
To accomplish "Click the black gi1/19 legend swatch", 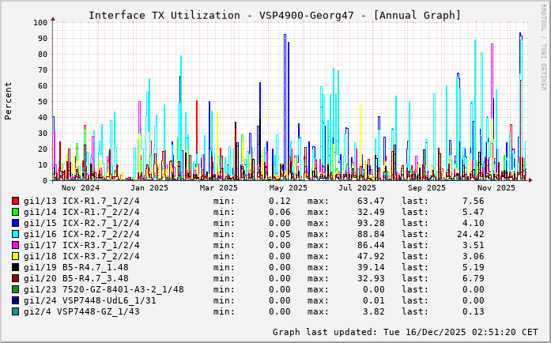I will coord(16,267).
